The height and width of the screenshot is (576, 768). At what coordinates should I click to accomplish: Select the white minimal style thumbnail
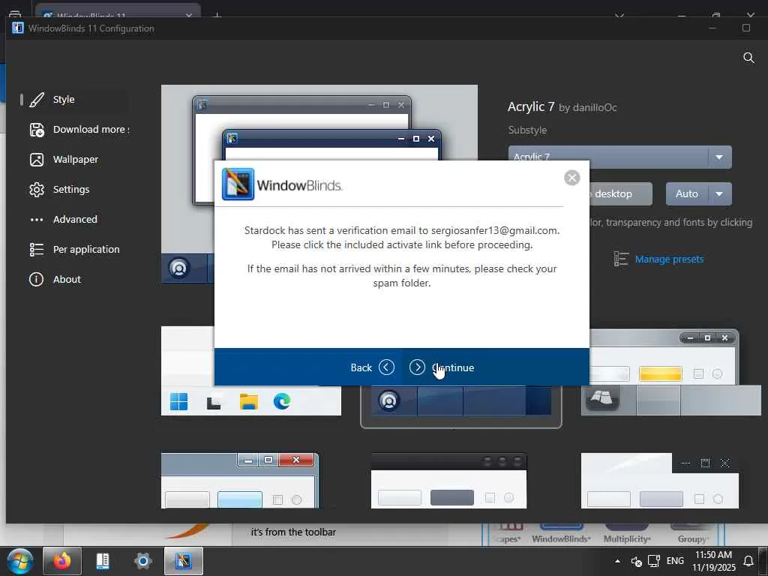(660, 481)
